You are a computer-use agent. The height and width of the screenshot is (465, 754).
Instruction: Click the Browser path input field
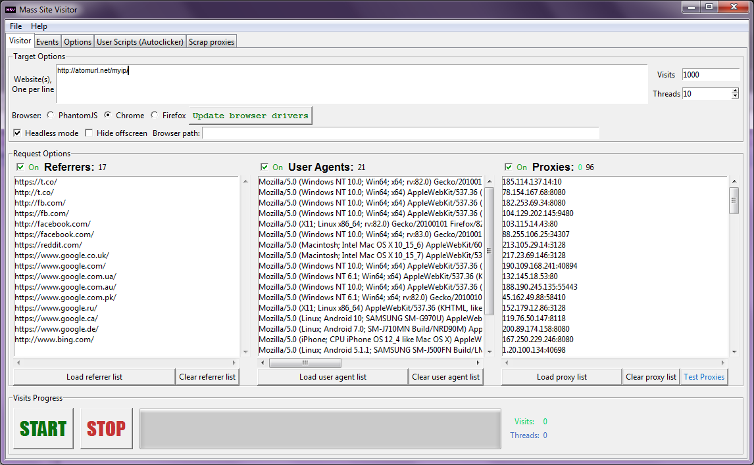tap(400, 133)
